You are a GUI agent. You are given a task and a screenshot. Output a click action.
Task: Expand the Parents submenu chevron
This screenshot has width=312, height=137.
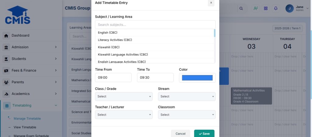tap(56, 82)
